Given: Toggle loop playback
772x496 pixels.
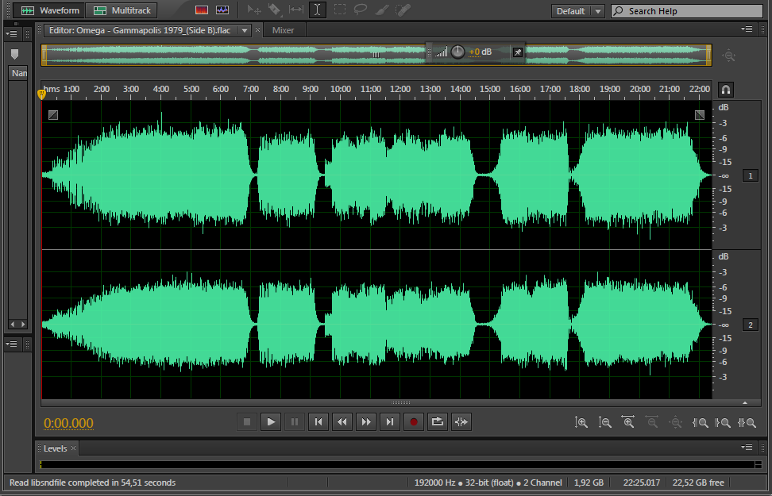Looking at the screenshot, I should click(437, 421).
